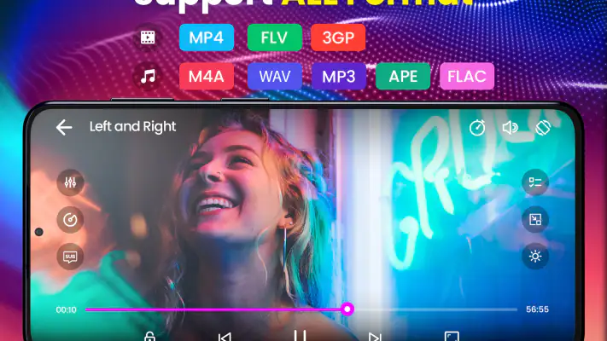Click the MP4 format badge
Screen dimensions: 607x341
207,38
